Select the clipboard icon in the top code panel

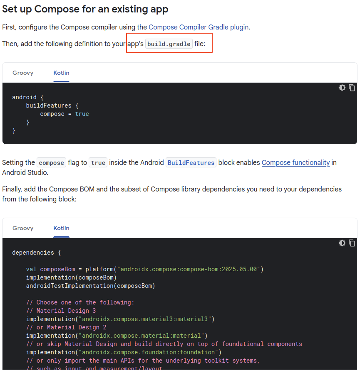tap(352, 88)
